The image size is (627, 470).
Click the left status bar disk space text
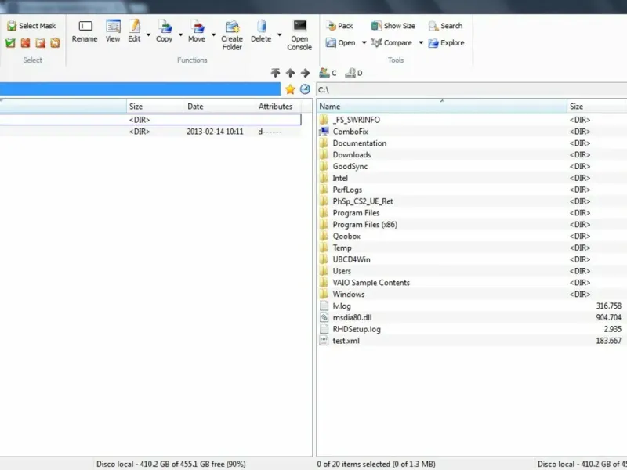(x=171, y=464)
